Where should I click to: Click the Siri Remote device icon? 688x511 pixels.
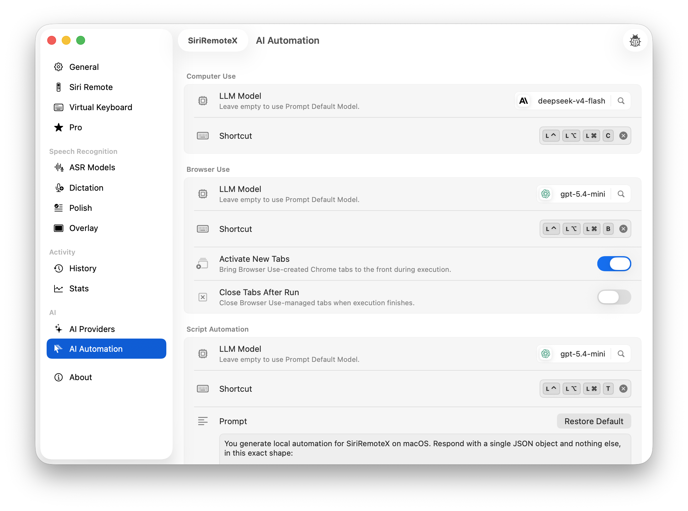pyautogui.click(x=59, y=87)
